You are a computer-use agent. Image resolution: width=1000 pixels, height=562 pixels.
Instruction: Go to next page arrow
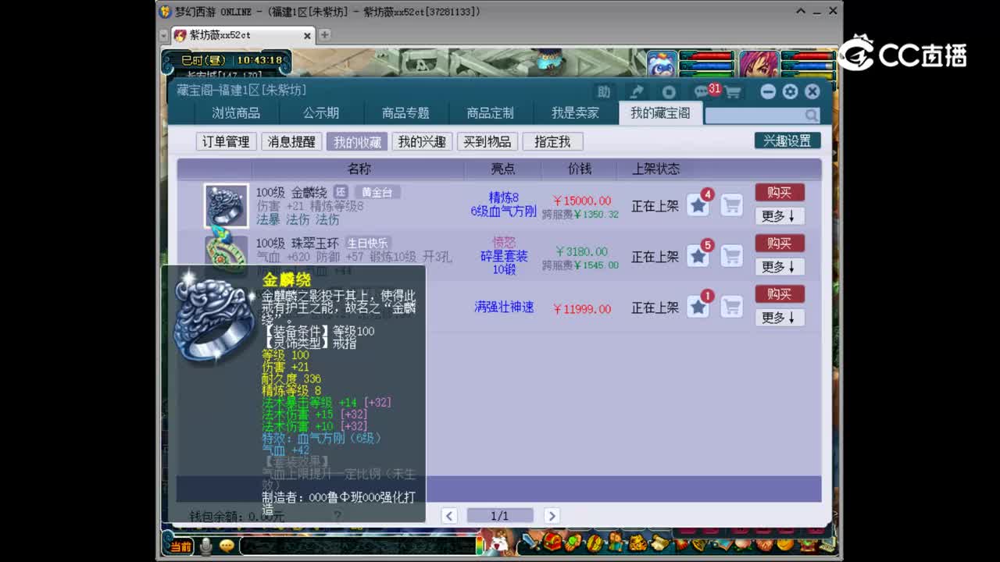tap(552, 515)
